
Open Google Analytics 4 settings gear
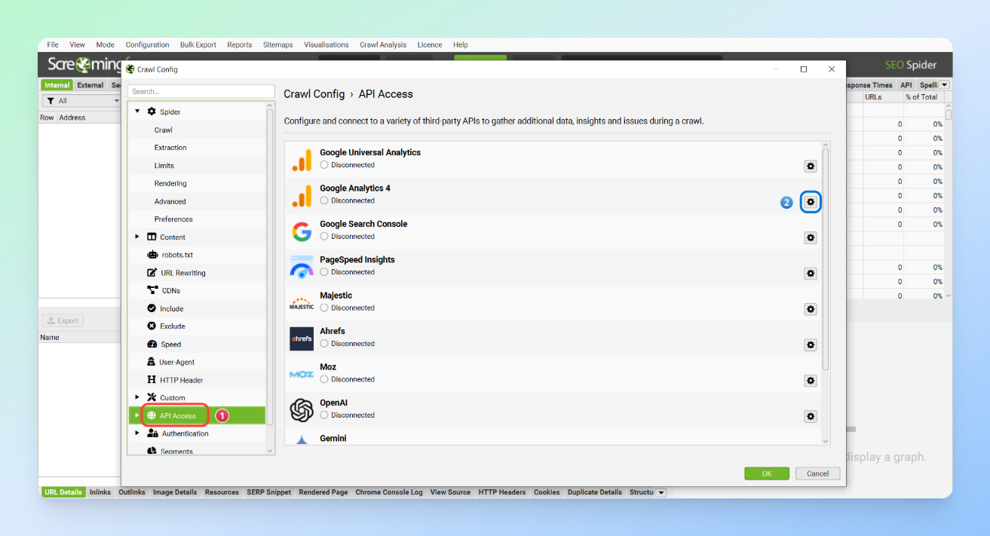(x=811, y=202)
